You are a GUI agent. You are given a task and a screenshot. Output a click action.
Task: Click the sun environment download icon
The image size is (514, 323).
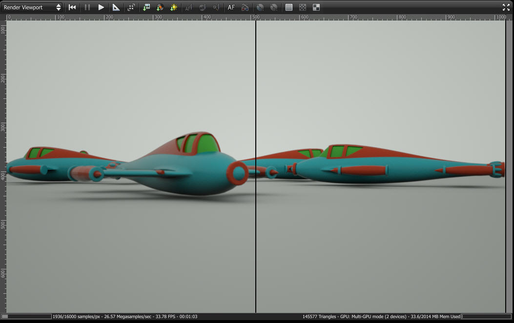pyautogui.click(x=174, y=7)
